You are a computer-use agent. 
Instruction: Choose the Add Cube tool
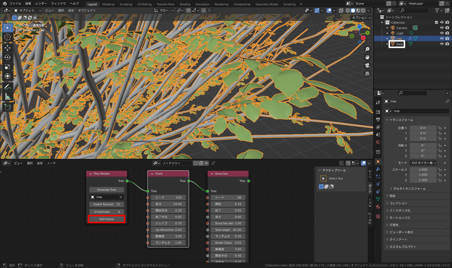[8, 107]
